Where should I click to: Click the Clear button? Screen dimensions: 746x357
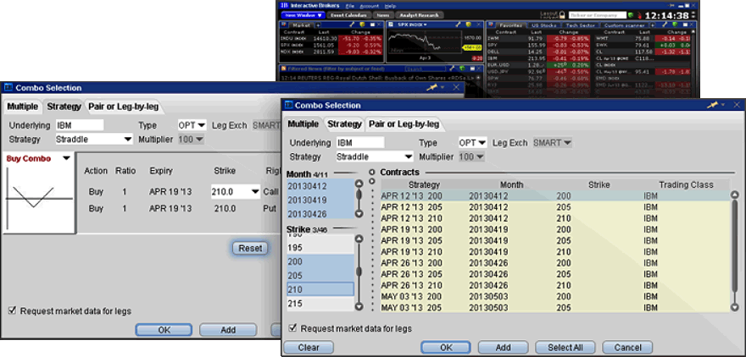pyautogui.click(x=309, y=347)
